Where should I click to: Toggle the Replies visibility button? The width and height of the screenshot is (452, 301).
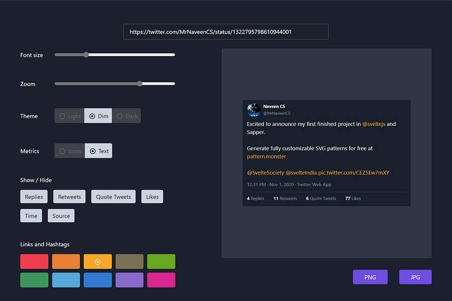[x=34, y=197]
